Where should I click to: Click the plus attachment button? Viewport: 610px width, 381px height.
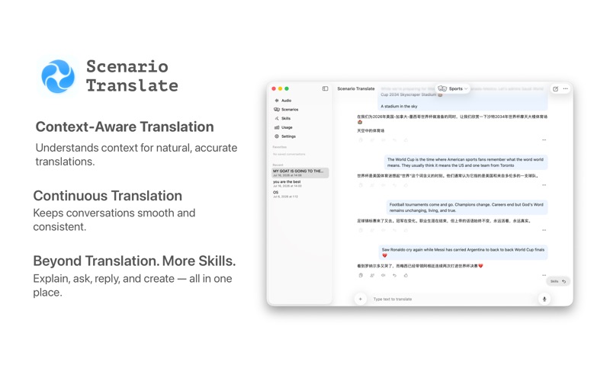pos(360,299)
